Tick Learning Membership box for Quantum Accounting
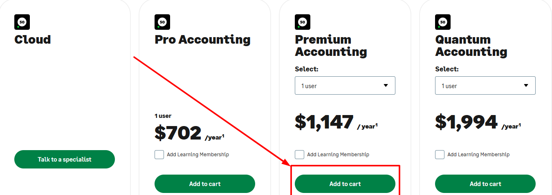 tap(440, 155)
